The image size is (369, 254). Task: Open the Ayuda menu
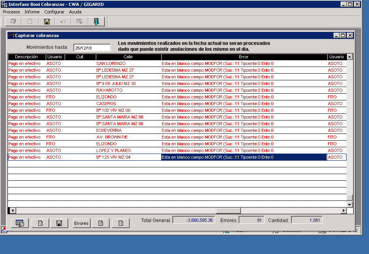[75, 12]
